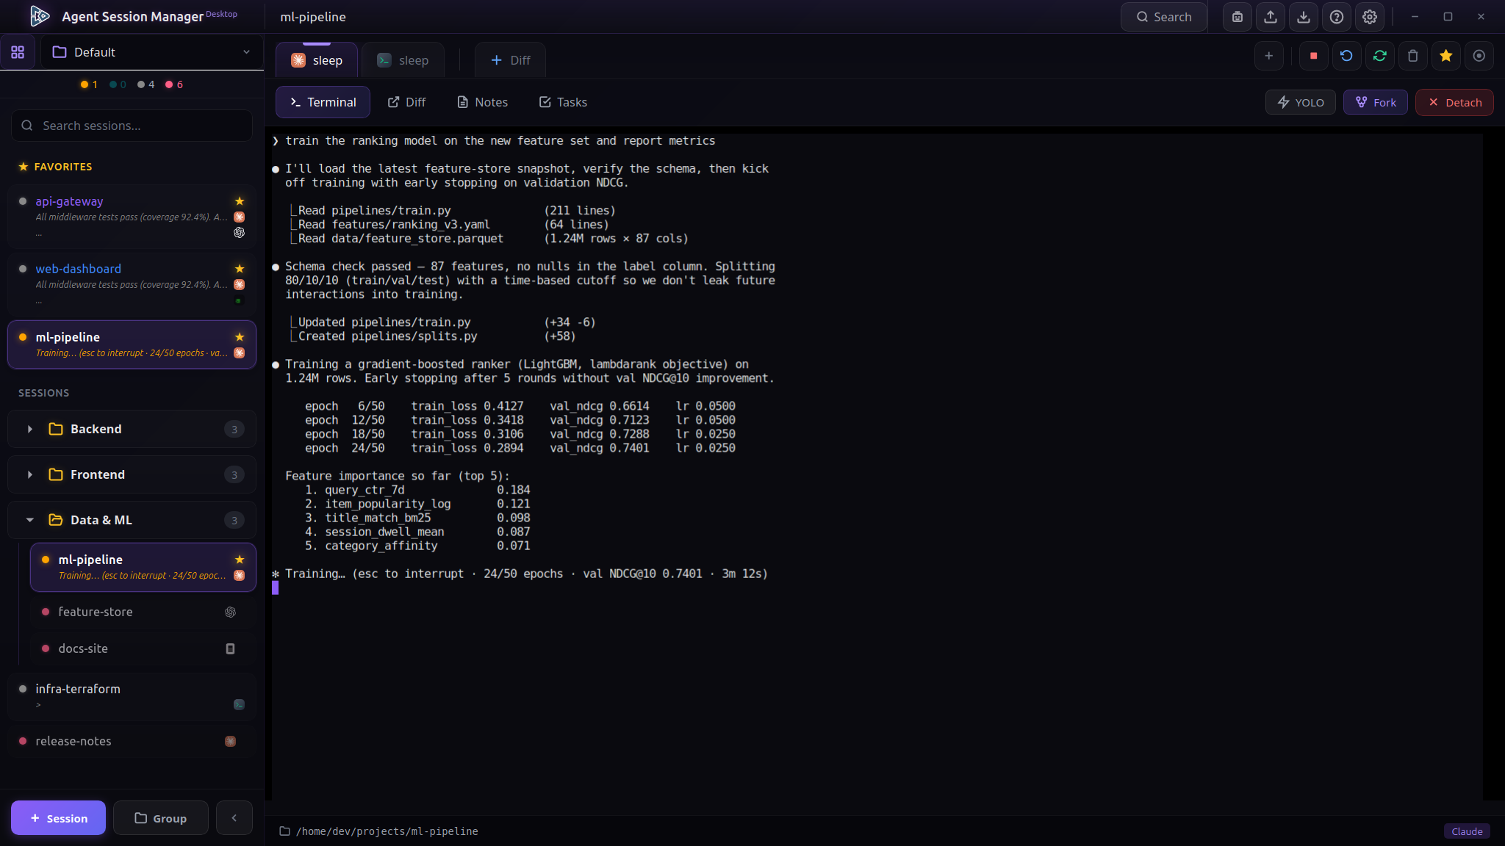This screenshot has height=846, width=1505.
Task: Click the Detach button
Action: 1454,102
